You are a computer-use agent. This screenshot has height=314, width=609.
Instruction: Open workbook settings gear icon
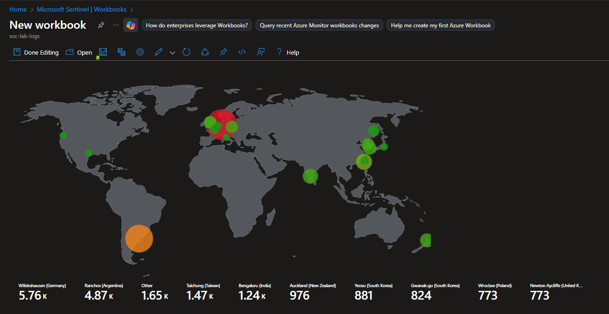(x=140, y=52)
